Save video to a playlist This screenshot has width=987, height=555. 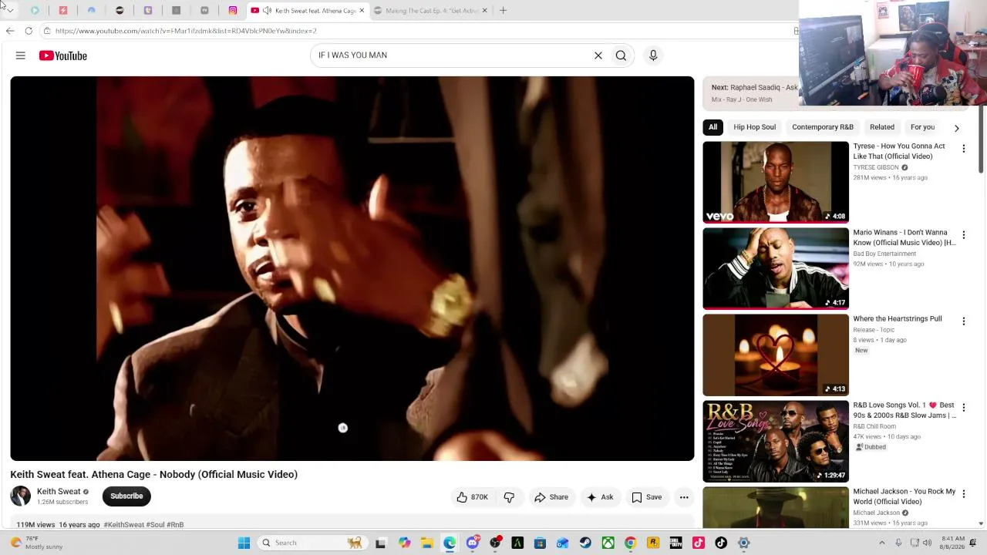[x=647, y=497]
